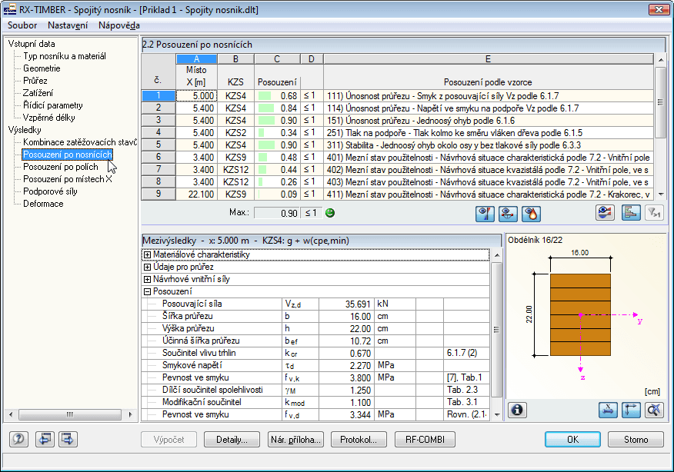Click navigation tree scroll-right arrow
Screen dimensions: 674x472
point(130,414)
